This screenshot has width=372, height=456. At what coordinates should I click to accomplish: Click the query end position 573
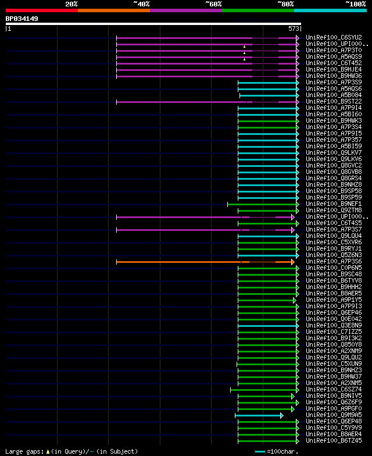tap(294, 28)
